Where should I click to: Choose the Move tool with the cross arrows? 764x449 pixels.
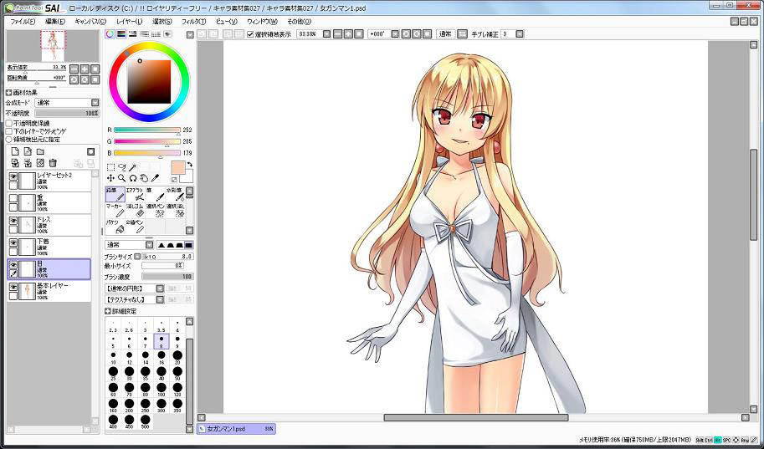110,178
